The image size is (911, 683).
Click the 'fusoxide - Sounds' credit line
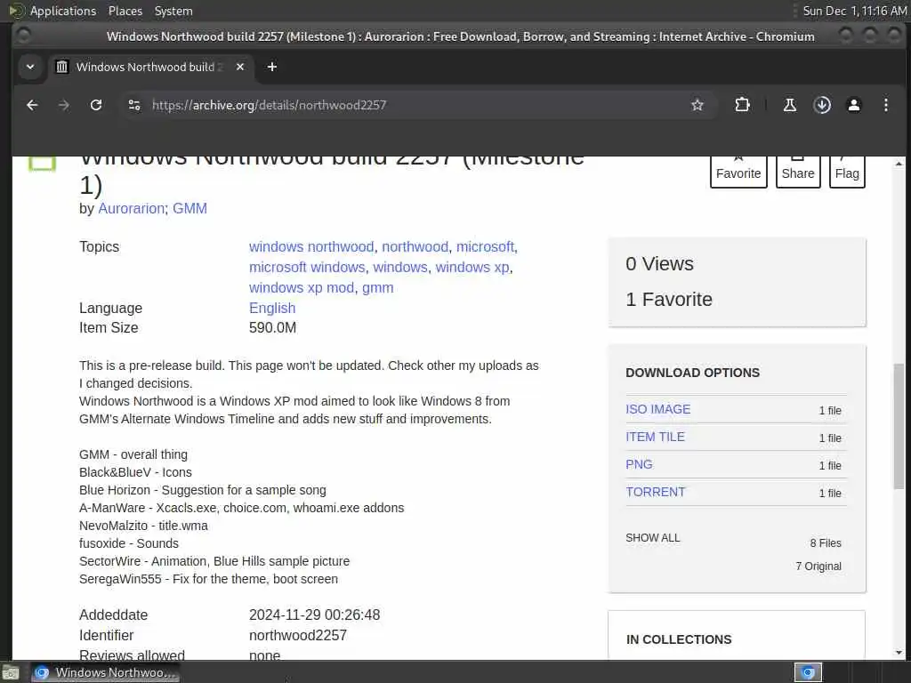coord(129,543)
